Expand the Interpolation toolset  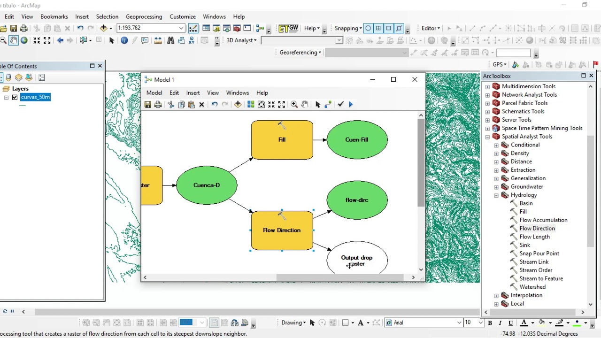pyautogui.click(x=496, y=295)
